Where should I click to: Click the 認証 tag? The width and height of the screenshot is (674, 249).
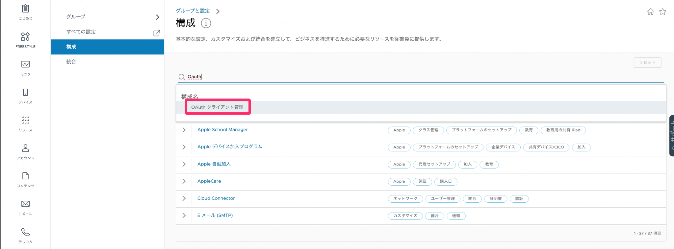pyautogui.click(x=519, y=199)
